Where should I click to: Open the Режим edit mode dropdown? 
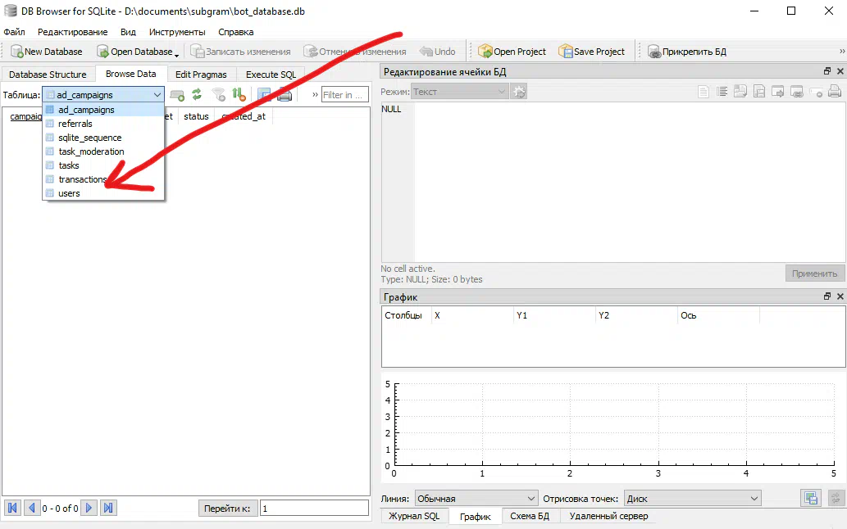[x=460, y=92]
